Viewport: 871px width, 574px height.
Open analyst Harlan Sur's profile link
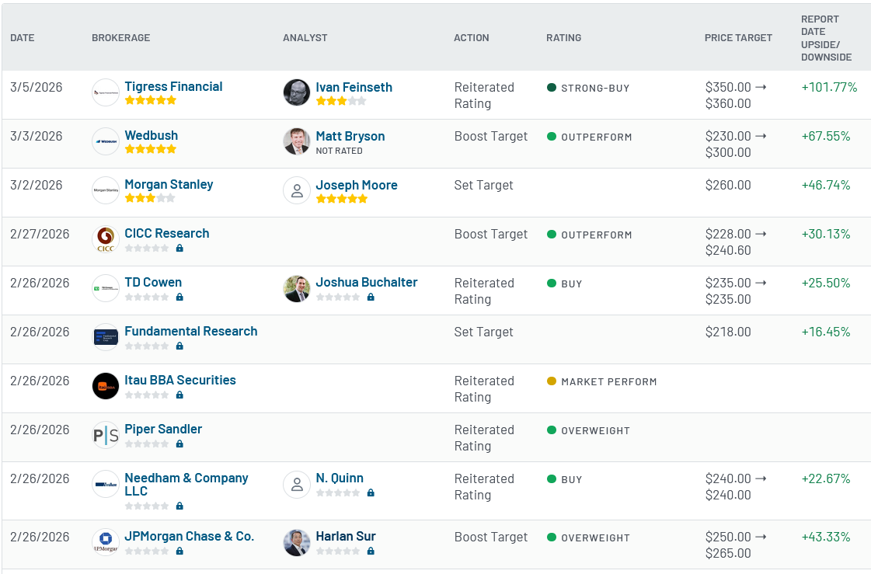click(x=346, y=536)
